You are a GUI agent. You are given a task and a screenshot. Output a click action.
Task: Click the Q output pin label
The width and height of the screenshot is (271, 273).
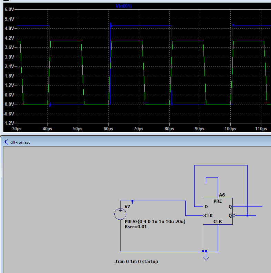[230, 207]
